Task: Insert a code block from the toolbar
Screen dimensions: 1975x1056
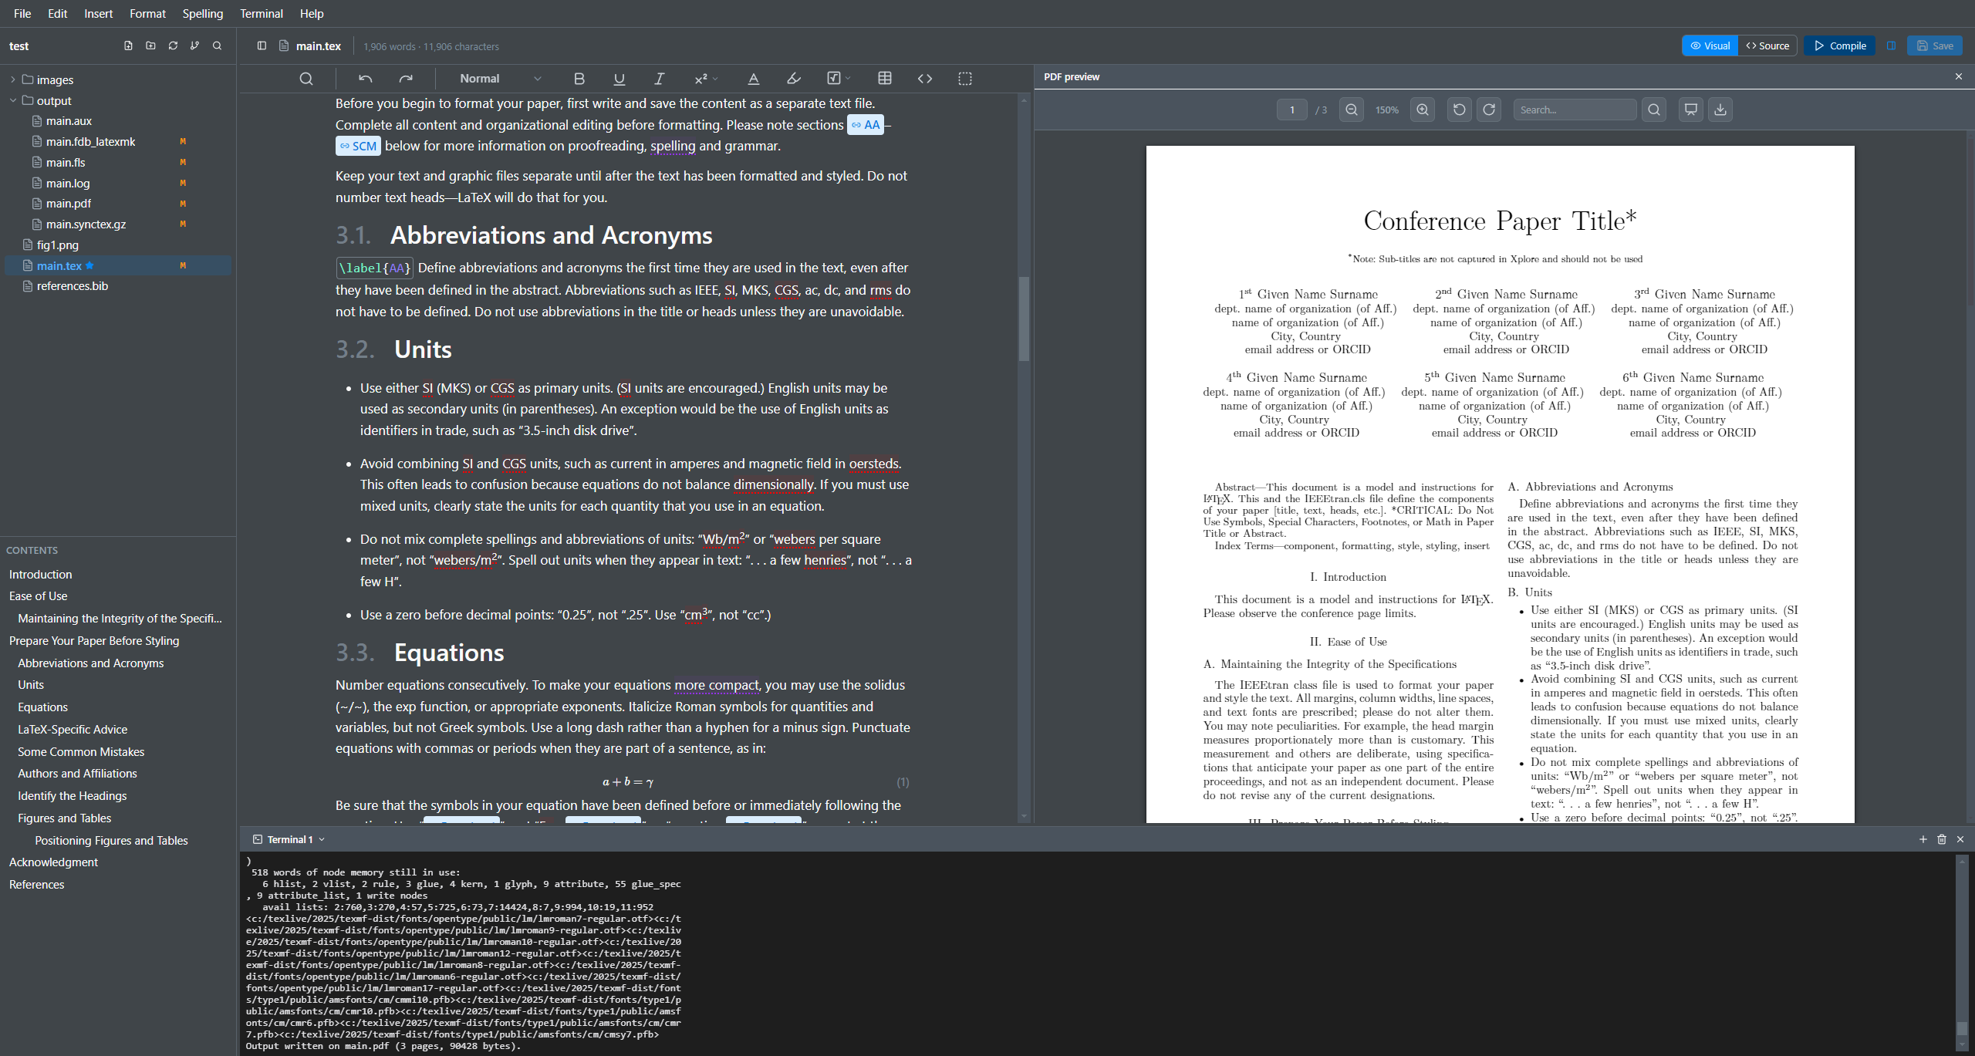Action: click(925, 79)
